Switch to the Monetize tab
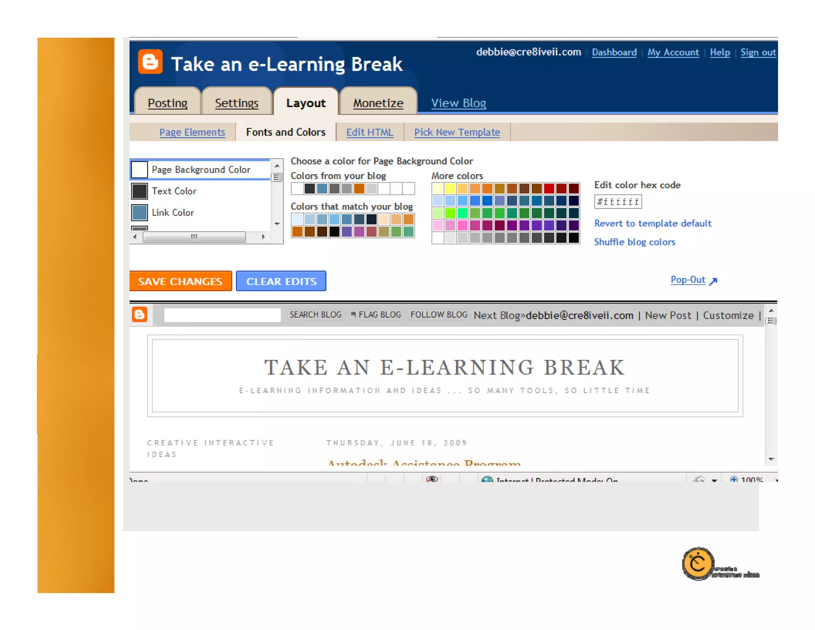Image resolution: width=815 pixels, height=630 pixels. pos(378,103)
